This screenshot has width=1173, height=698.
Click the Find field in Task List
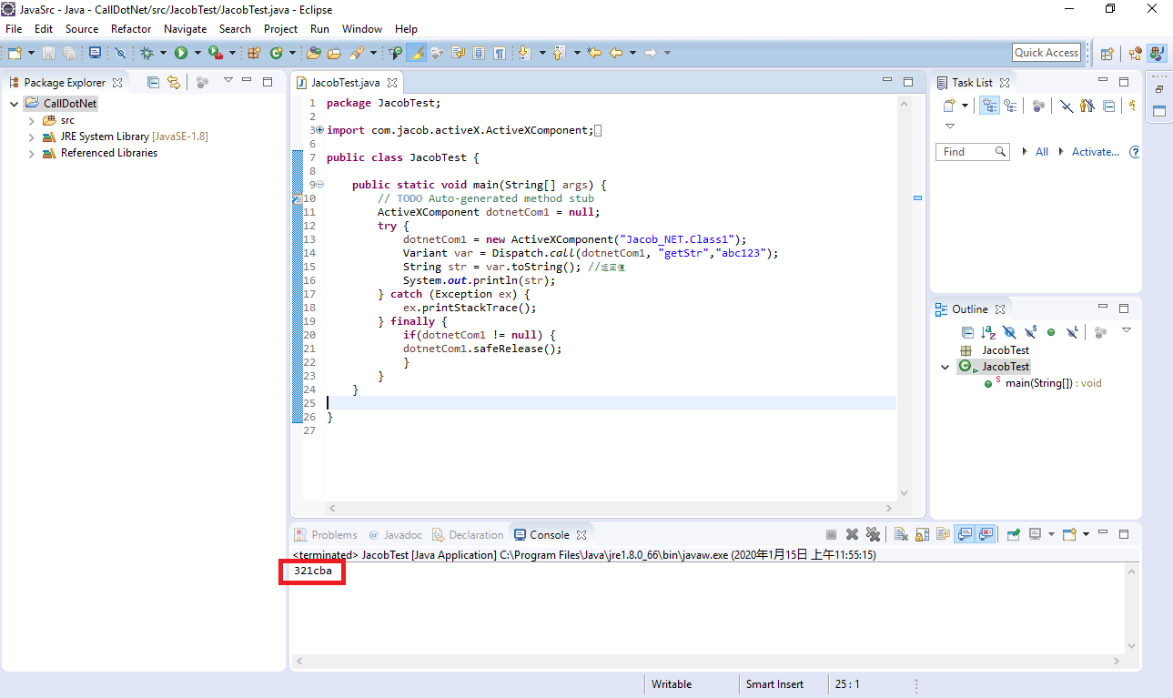click(x=973, y=152)
